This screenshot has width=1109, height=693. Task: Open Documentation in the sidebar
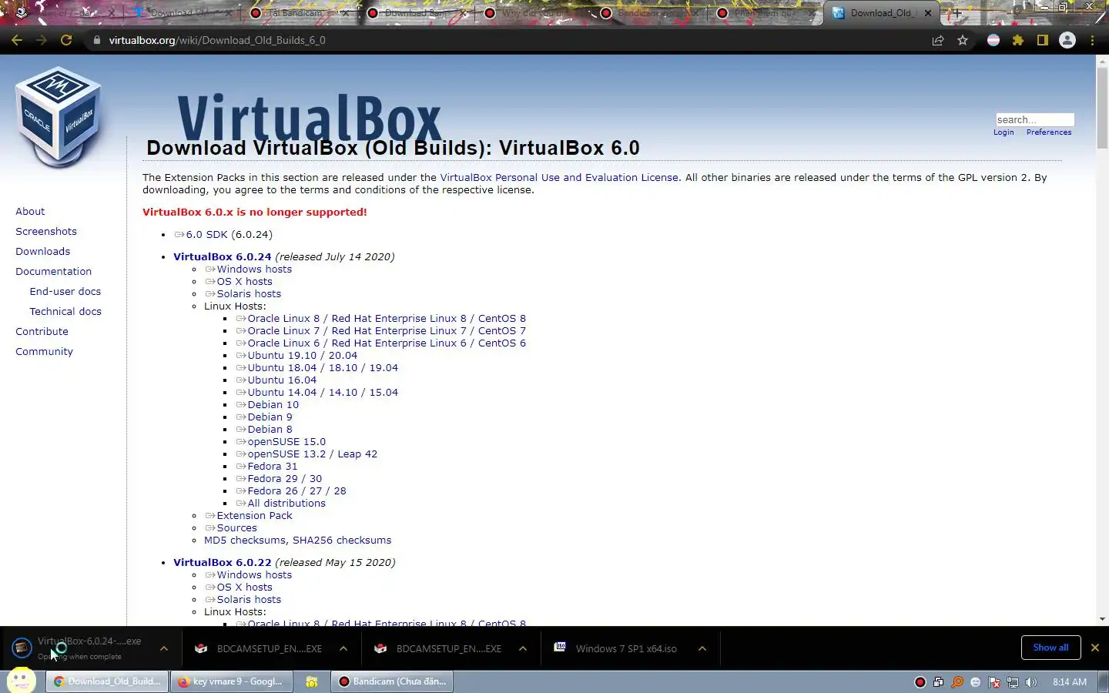(54, 271)
